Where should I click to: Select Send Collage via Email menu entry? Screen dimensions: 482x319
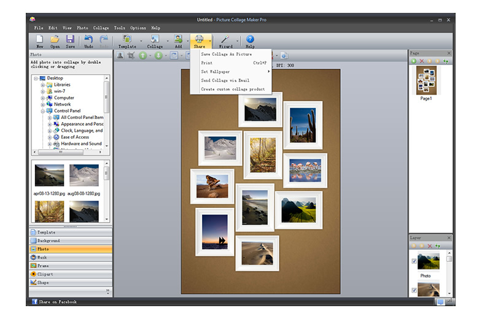tap(225, 80)
